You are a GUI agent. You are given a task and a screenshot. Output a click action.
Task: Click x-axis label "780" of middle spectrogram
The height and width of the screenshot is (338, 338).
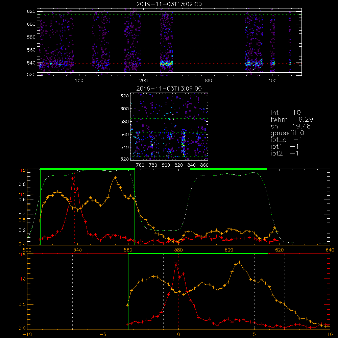tap(153, 165)
